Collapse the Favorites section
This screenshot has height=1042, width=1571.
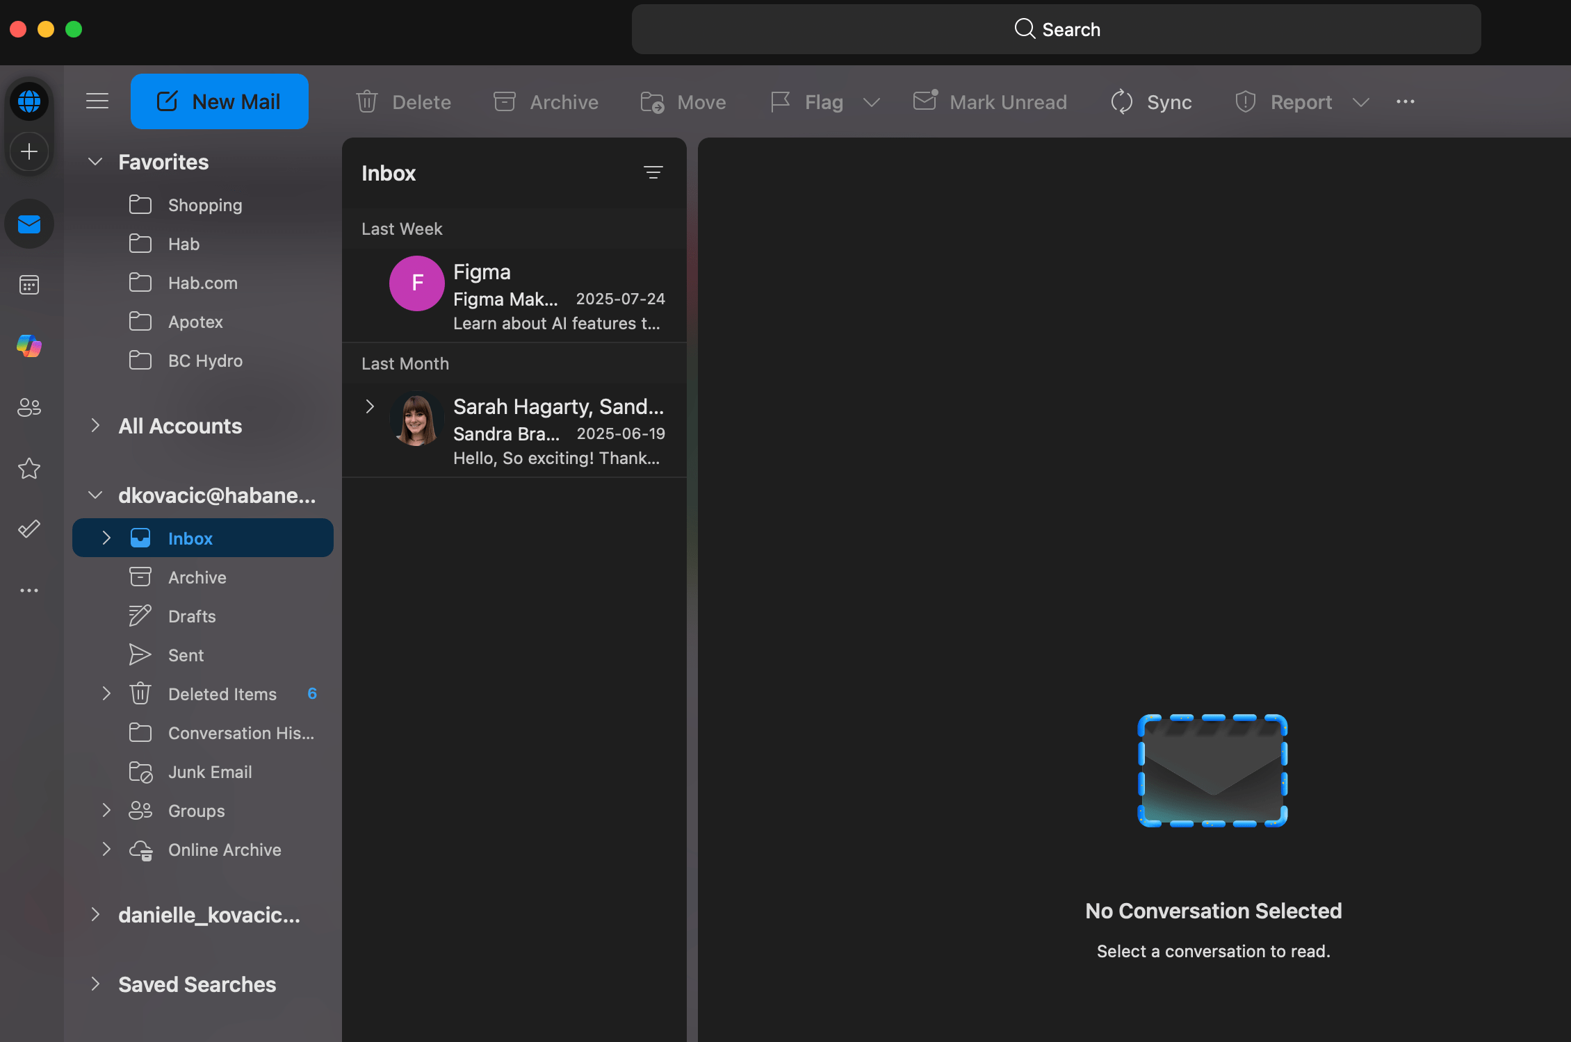click(95, 162)
